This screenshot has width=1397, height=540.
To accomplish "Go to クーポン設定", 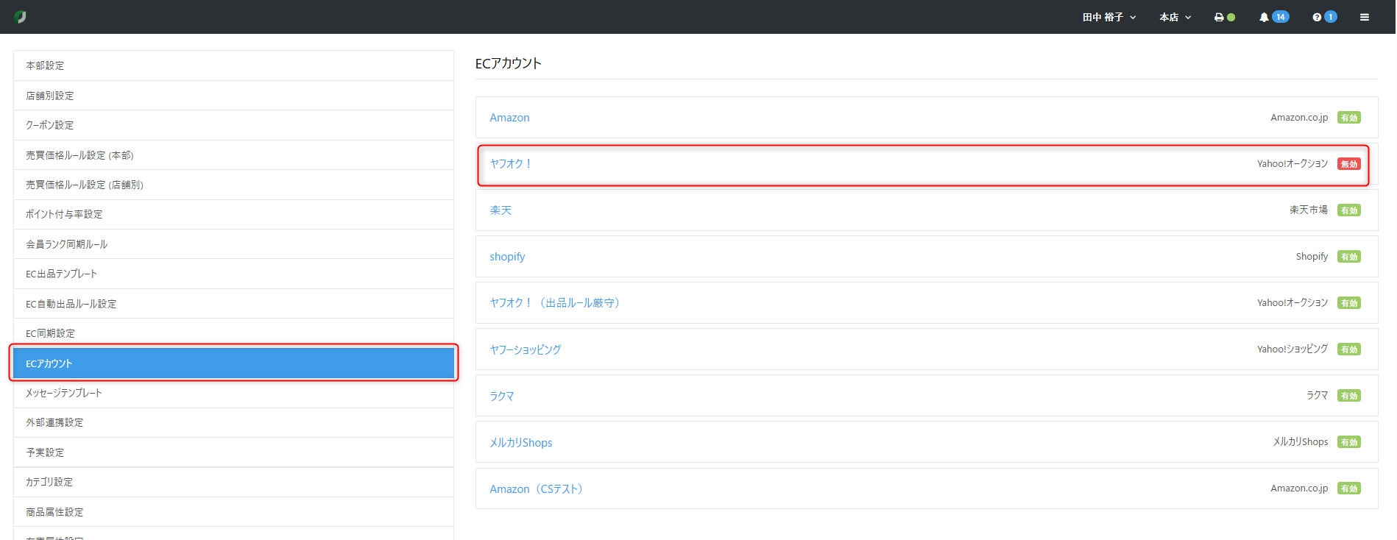I will [x=233, y=125].
